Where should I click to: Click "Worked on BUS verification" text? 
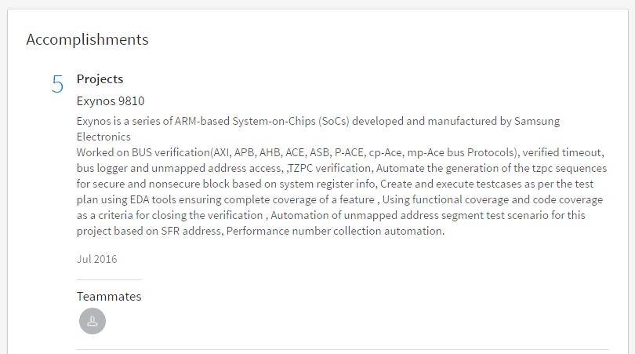[143, 152]
